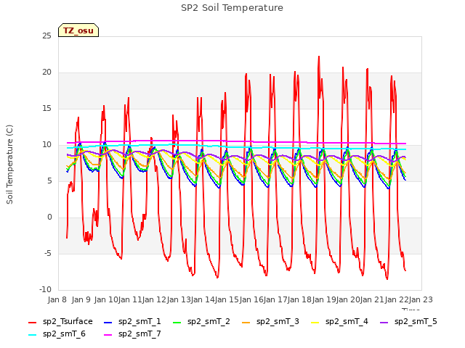Click the TZ_osu annotation label

tap(78, 30)
